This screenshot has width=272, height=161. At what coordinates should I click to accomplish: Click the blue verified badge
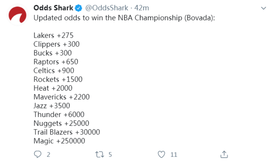coord(79,8)
